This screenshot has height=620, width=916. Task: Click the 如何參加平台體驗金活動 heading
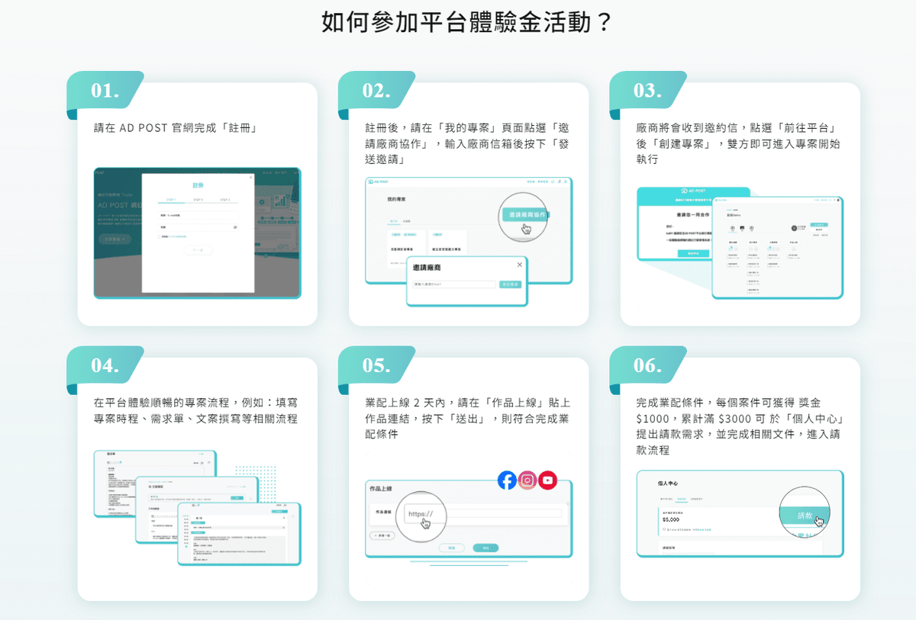click(x=467, y=21)
